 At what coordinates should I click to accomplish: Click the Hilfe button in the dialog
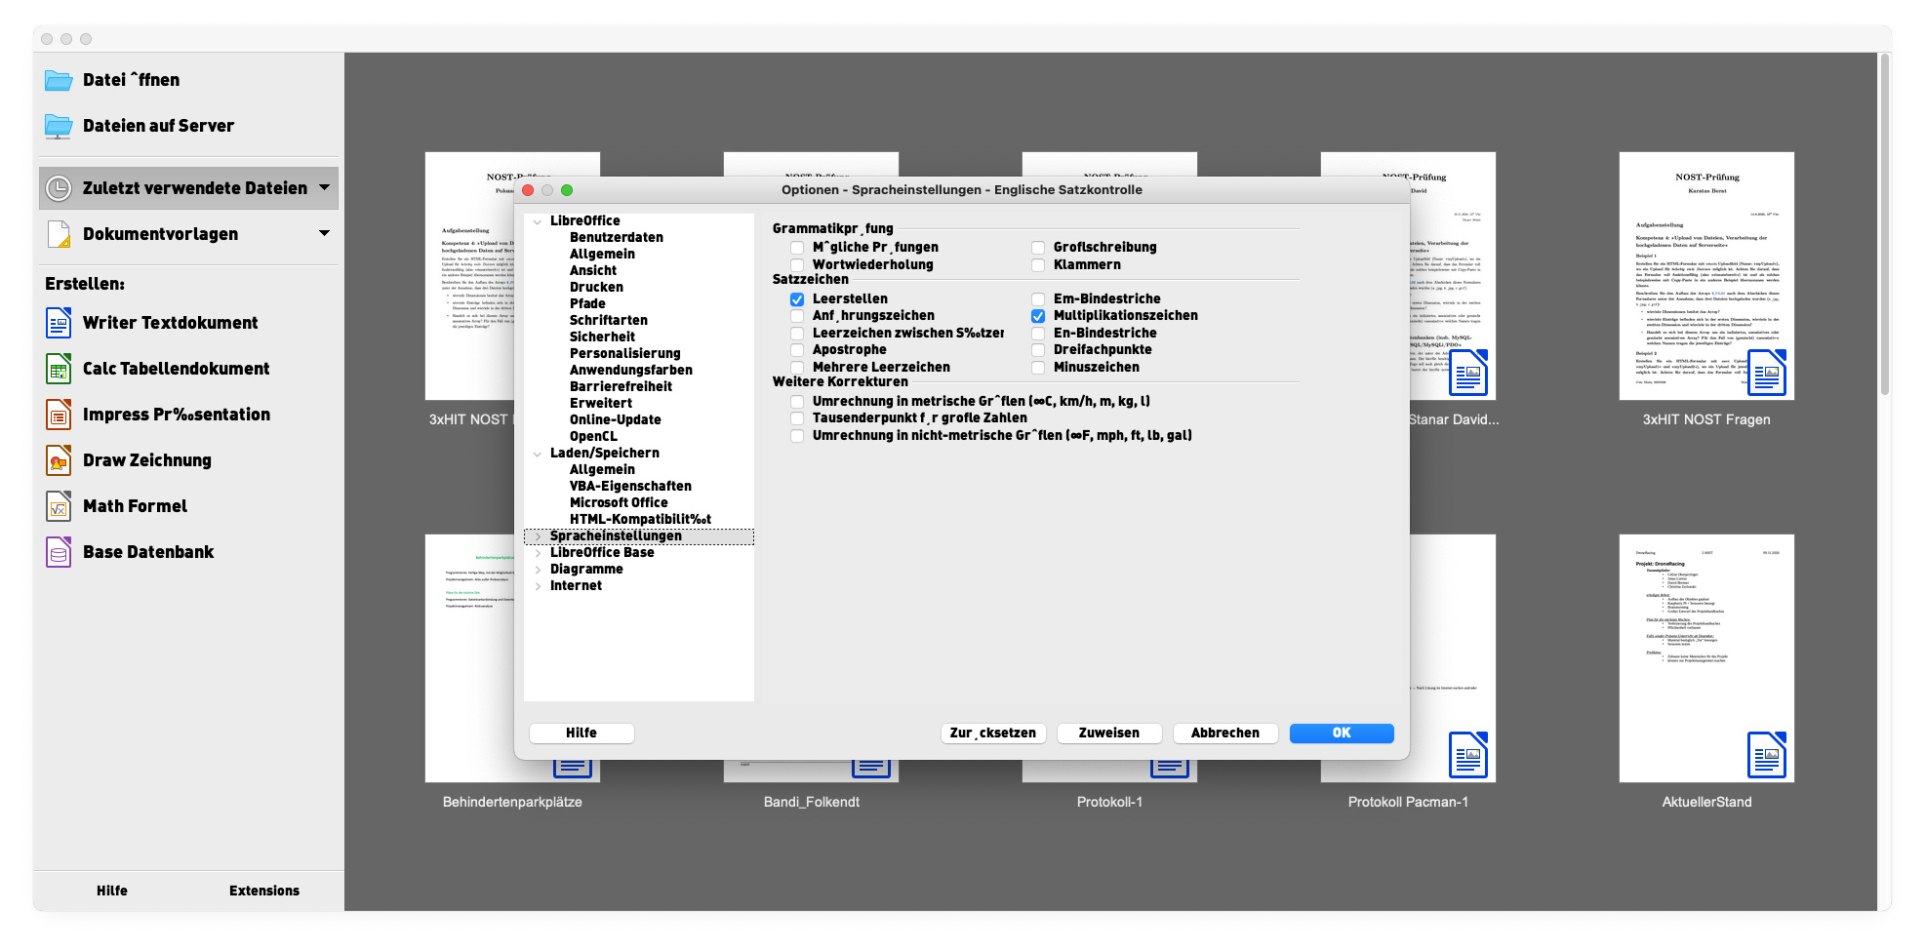pos(582,734)
